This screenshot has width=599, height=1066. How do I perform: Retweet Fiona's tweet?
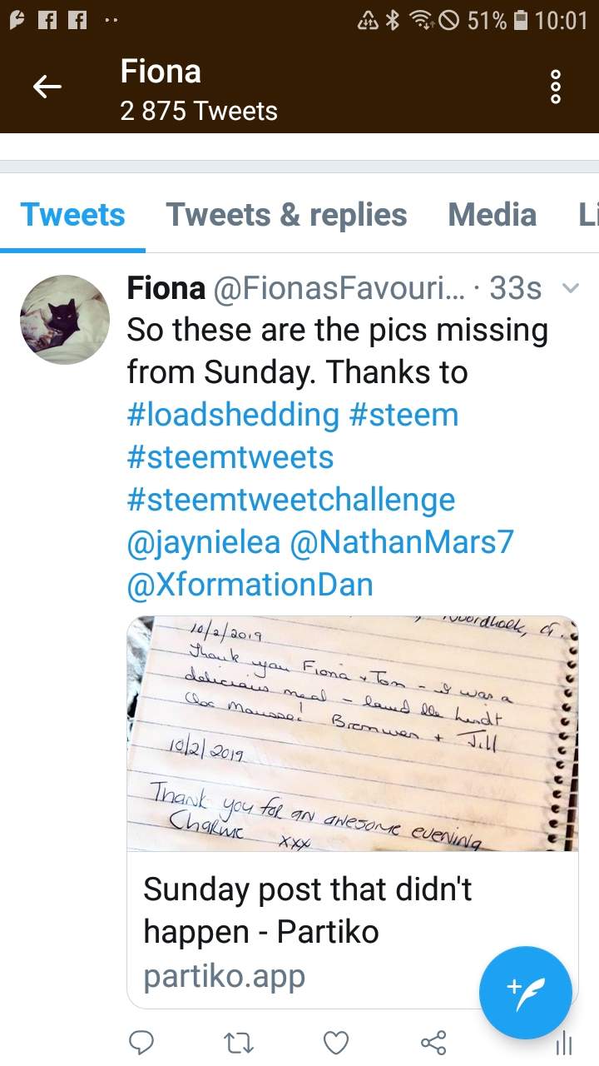238,1042
